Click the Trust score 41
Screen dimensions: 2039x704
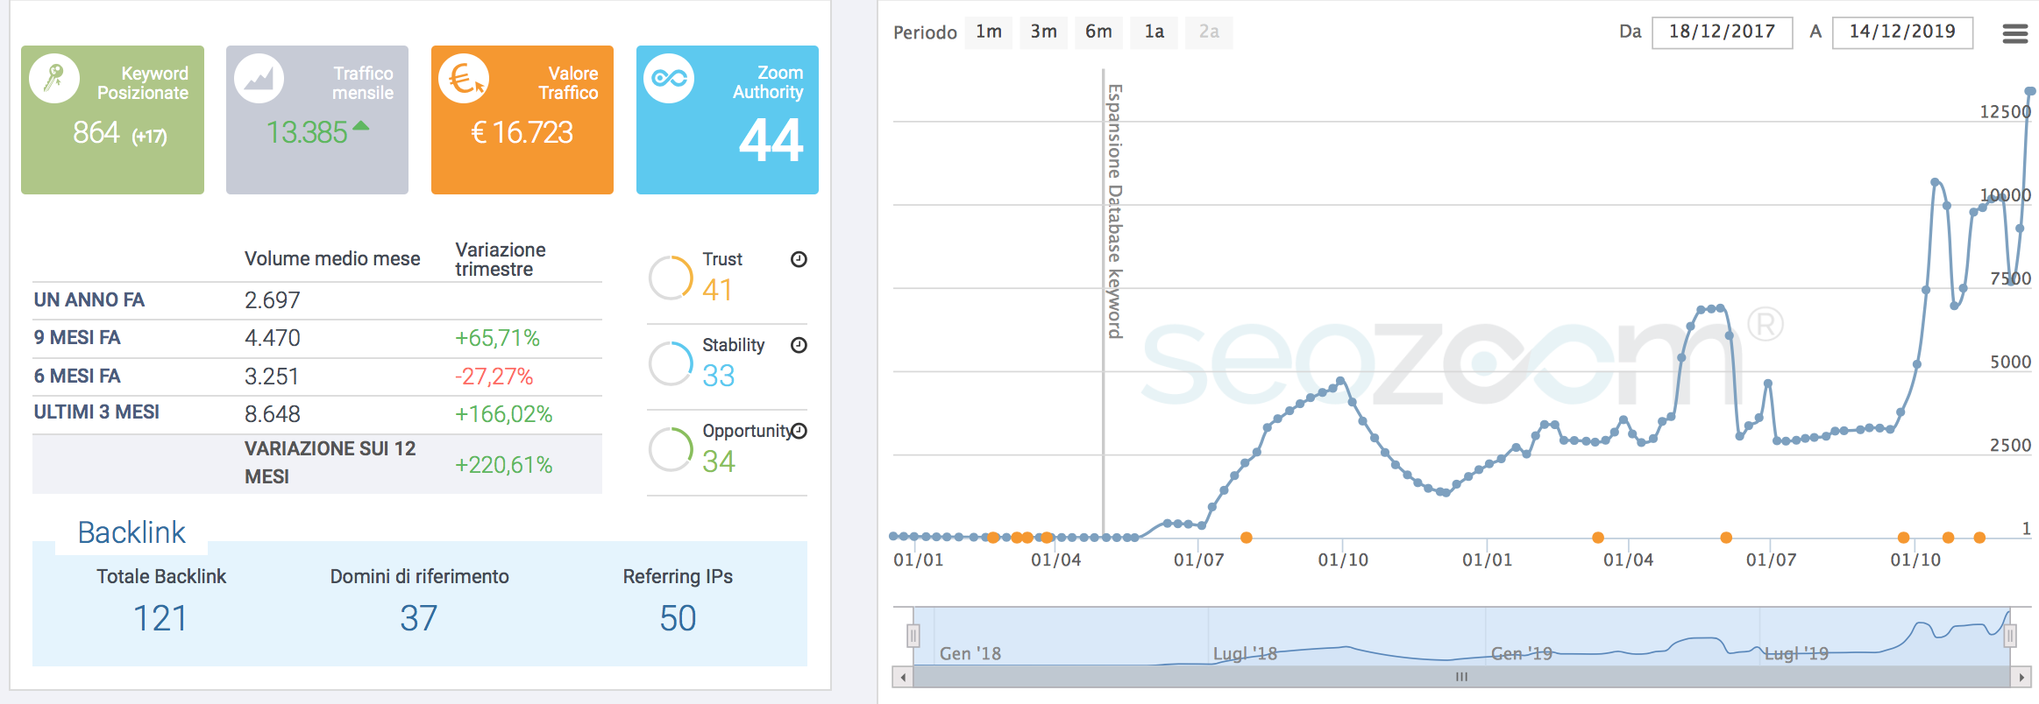tap(717, 290)
